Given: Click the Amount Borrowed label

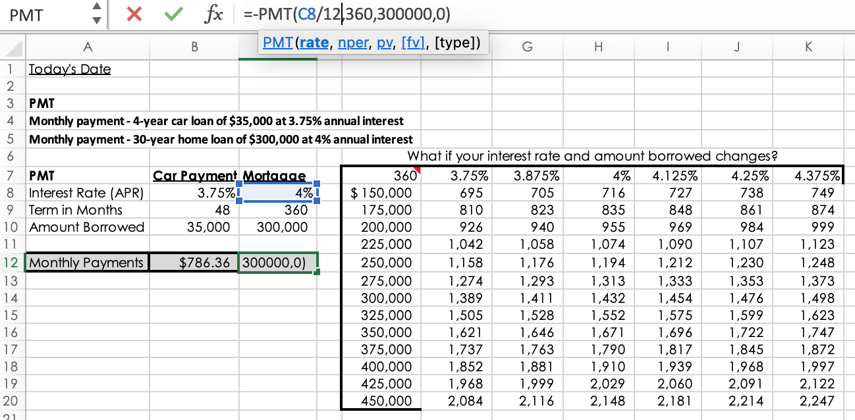Looking at the screenshot, I should tap(86, 227).
